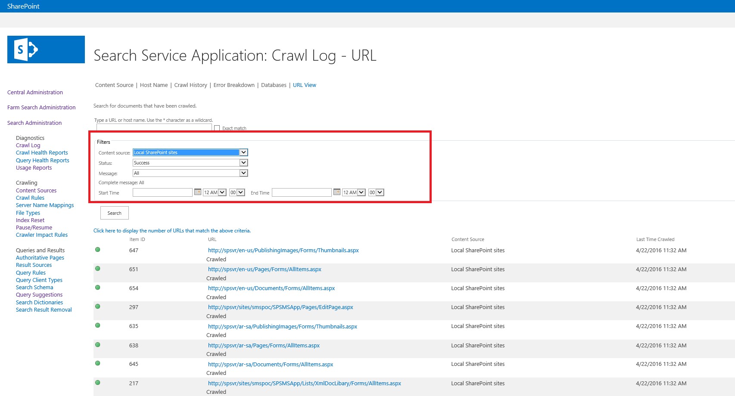
Task: Enable the Exact match checkbox
Action: [x=217, y=128]
